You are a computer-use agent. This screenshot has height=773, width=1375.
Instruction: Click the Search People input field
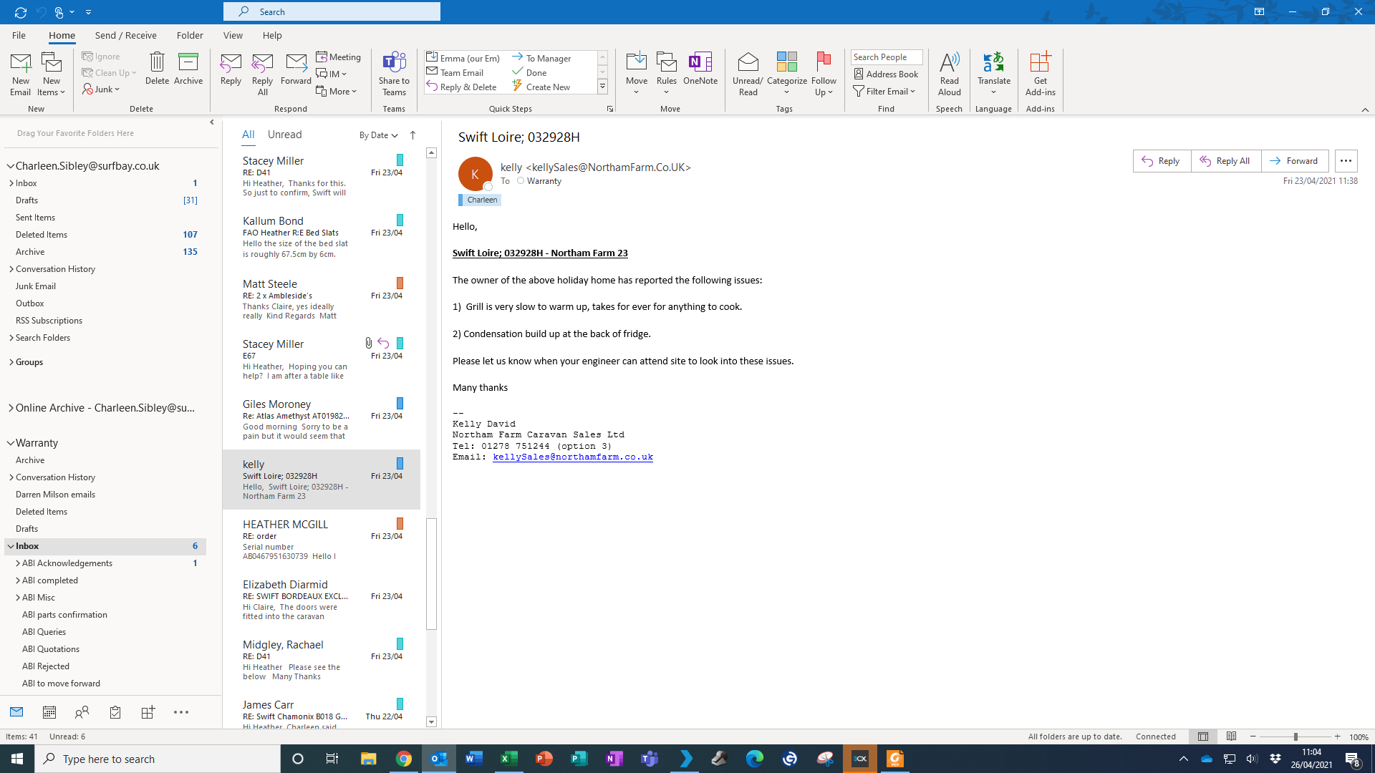[886, 57]
